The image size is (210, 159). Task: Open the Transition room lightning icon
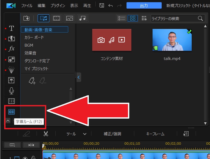pyautogui.click(x=11, y=39)
